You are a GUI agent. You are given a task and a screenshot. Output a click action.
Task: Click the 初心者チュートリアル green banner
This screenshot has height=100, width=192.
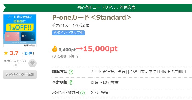(97, 8)
